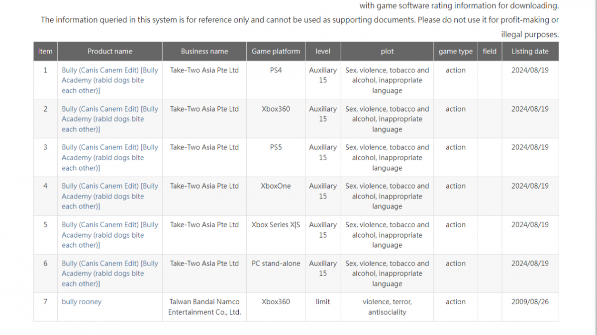Select the 2009/08/26 listing date cell
The width and height of the screenshot is (597, 335).
(x=530, y=302)
